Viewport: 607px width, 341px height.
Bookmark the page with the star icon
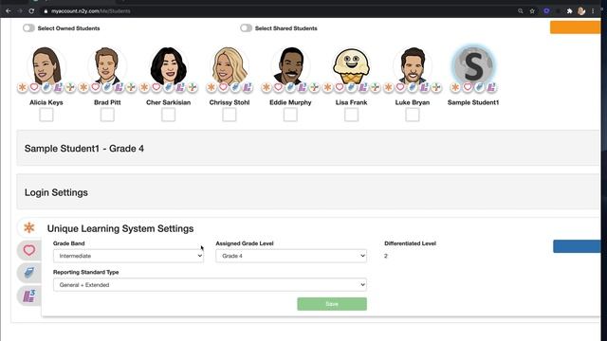pyautogui.click(x=532, y=11)
